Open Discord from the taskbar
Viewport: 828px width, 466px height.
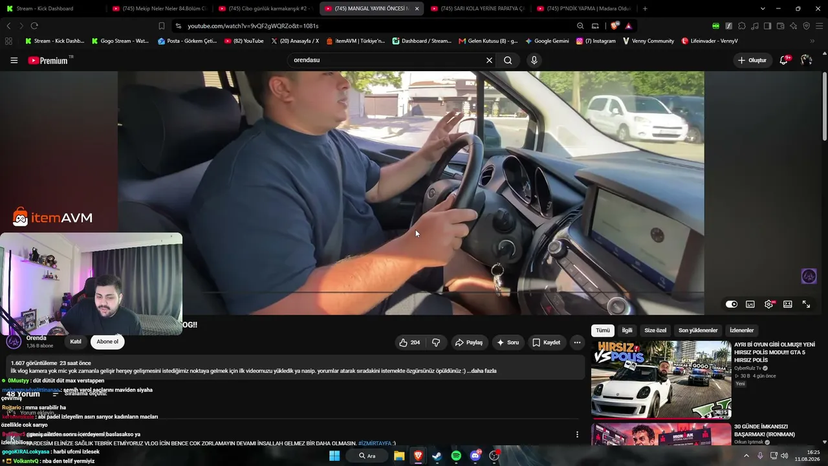pyautogui.click(x=475, y=456)
